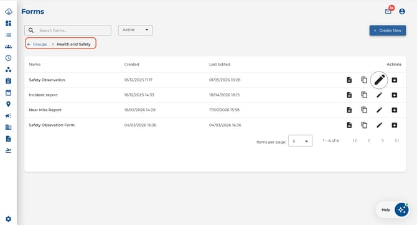View submissions document for Safety Observation
Viewport: 417px width, 225px height.
pos(349,80)
